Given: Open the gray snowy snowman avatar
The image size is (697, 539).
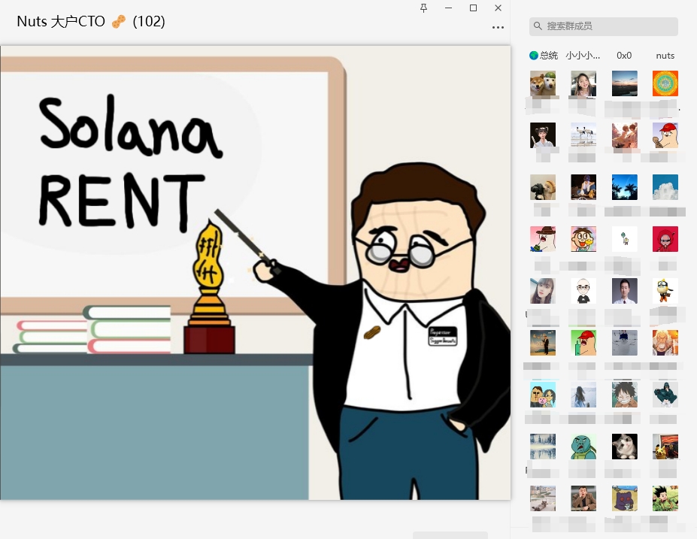Looking at the screenshot, I should tap(625, 343).
